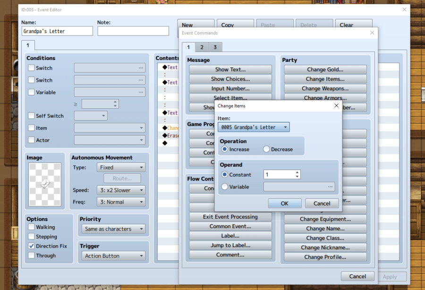The height and width of the screenshot is (290, 425).
Task: Open the Item dropdown showing Grandpa's Letter
Action: click(254, 127)
